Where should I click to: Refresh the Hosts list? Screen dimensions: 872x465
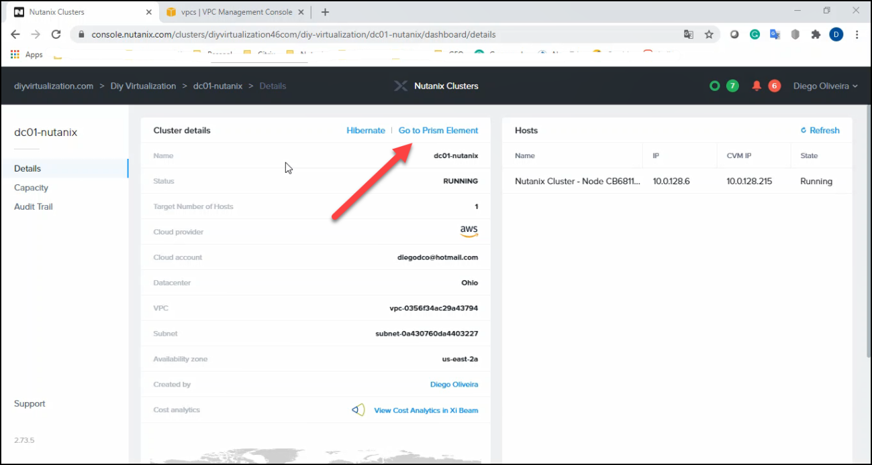click(x=820, y=131)
